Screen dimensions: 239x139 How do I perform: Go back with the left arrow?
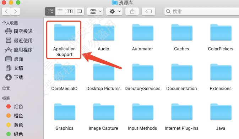click(x=6, y=11)
